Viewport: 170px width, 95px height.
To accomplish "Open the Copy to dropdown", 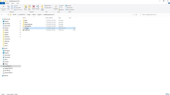I will click(29, 9).
